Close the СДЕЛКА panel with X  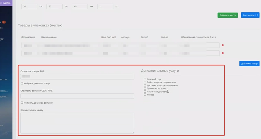1,3
